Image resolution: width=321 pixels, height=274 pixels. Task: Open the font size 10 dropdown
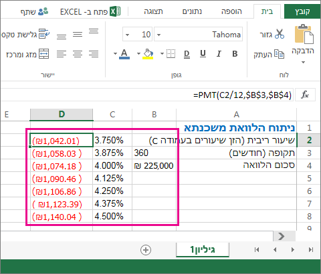point(127,35)
